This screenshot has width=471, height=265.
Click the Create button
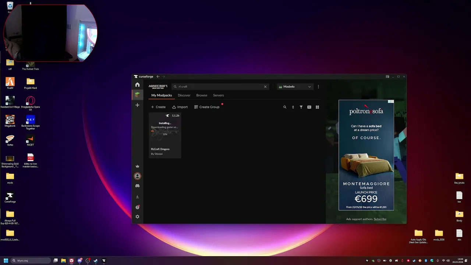click(158, 107)
